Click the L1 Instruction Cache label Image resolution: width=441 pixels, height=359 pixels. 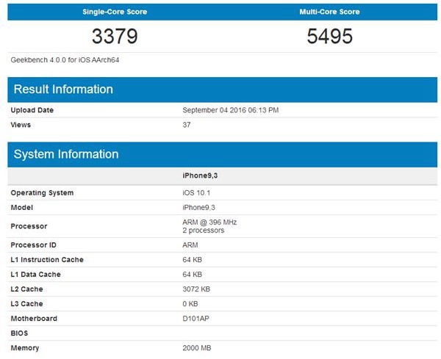47,260
